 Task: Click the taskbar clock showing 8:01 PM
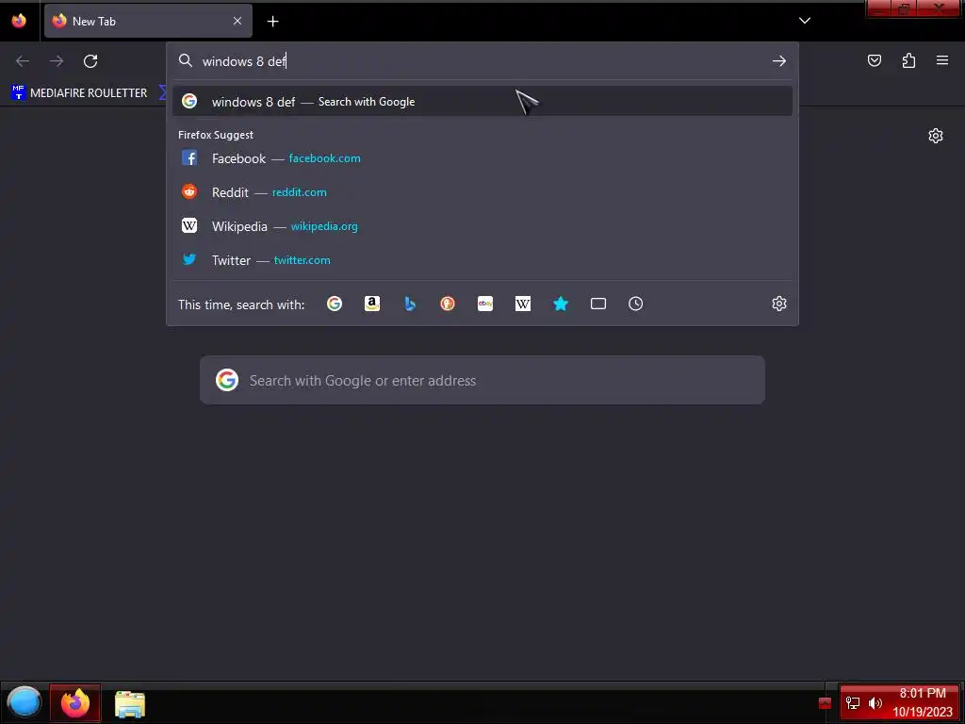(922, 702)
